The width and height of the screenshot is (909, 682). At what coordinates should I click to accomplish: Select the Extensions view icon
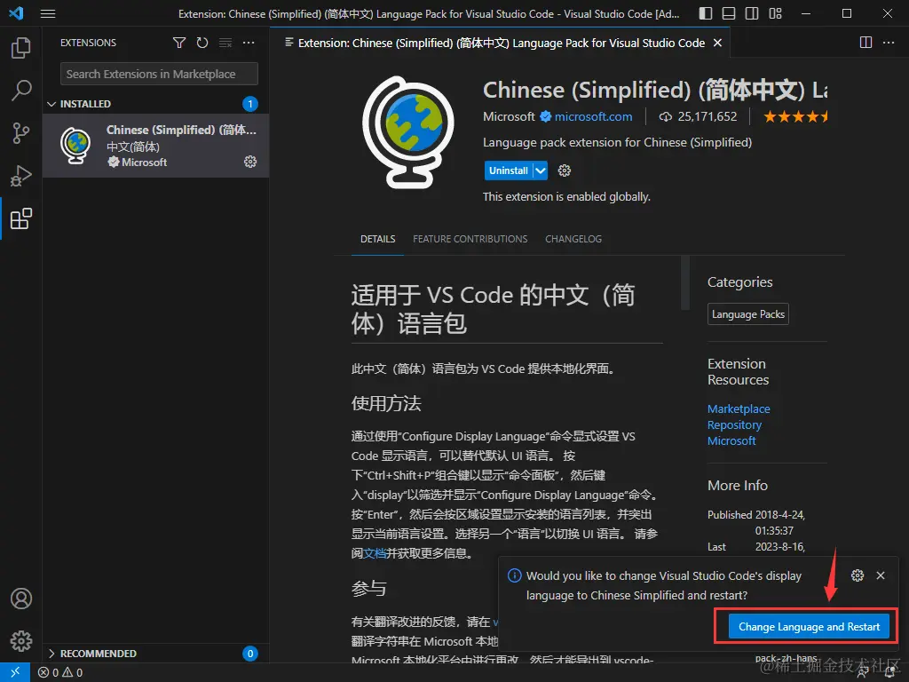click(x=21, y=218)
